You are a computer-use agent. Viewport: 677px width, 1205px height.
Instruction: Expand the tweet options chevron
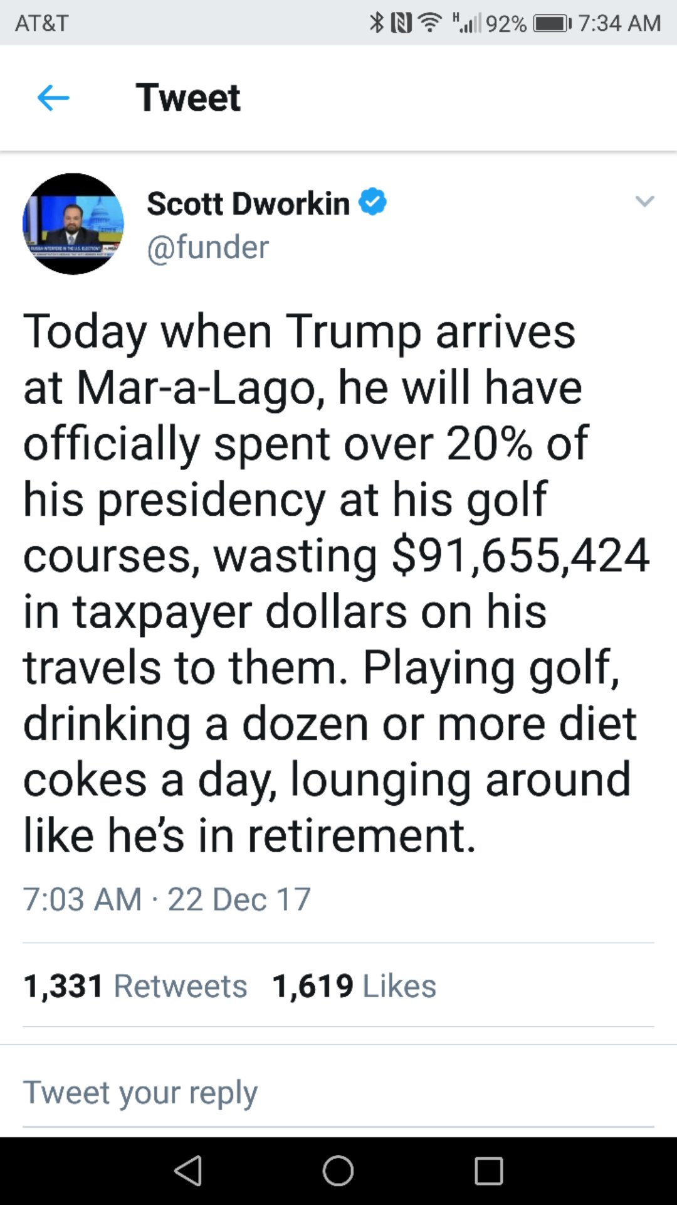tap(644, 201)
